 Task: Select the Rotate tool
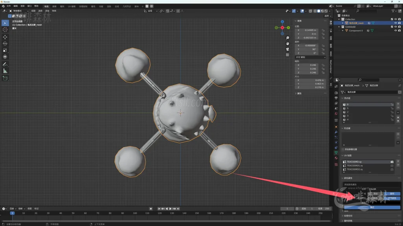5,43
